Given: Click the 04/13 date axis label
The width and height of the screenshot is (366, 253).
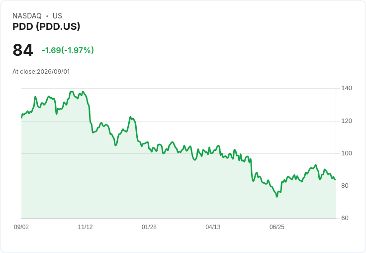Looking at the screenshot, I should pos(213,227).
